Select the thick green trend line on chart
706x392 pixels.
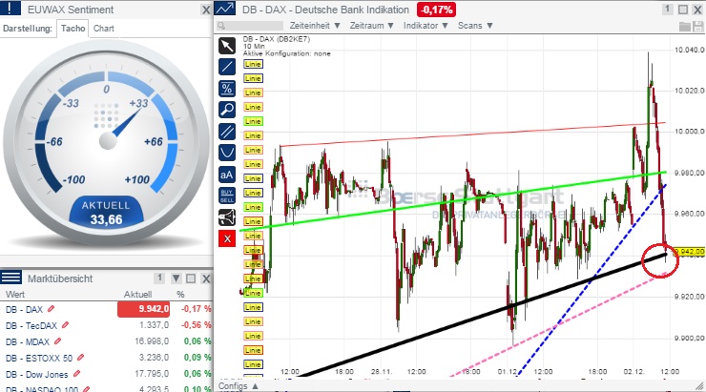click(452, 201)
